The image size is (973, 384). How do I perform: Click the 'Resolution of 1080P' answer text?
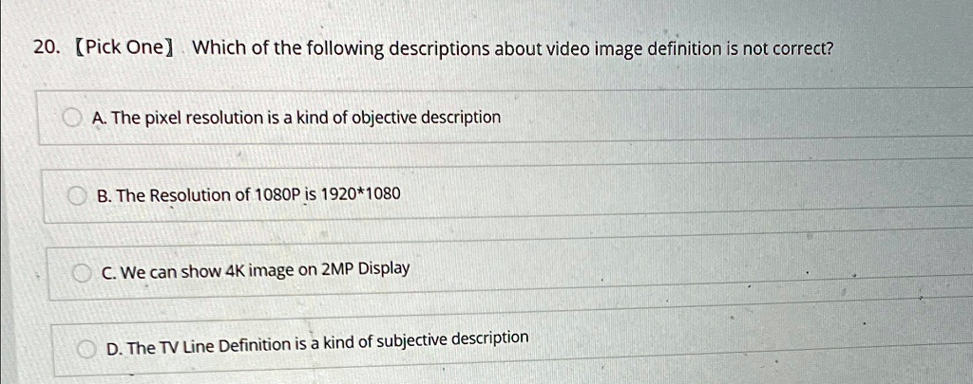(x=248, y=194)
